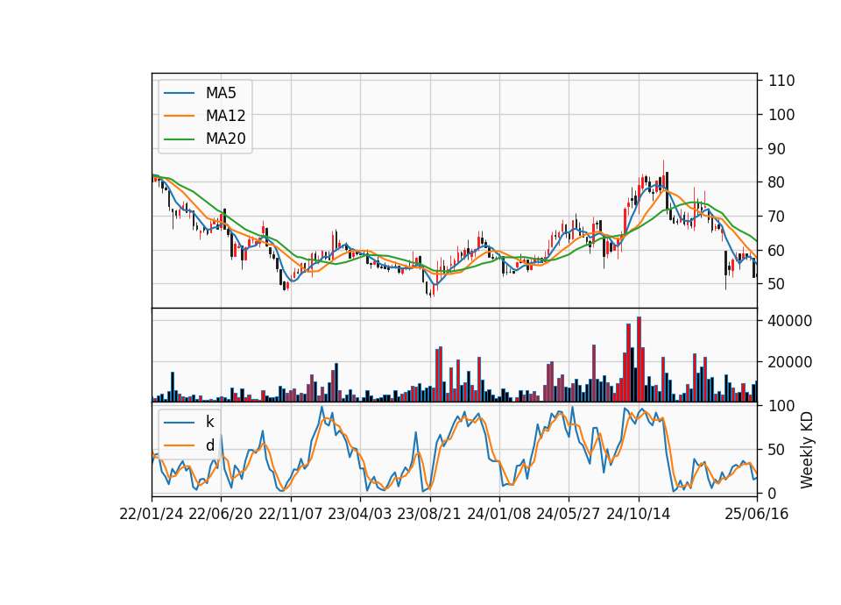Click the blue MA5 legend line sample
The image size is (841, 605).
coord(179,93)
